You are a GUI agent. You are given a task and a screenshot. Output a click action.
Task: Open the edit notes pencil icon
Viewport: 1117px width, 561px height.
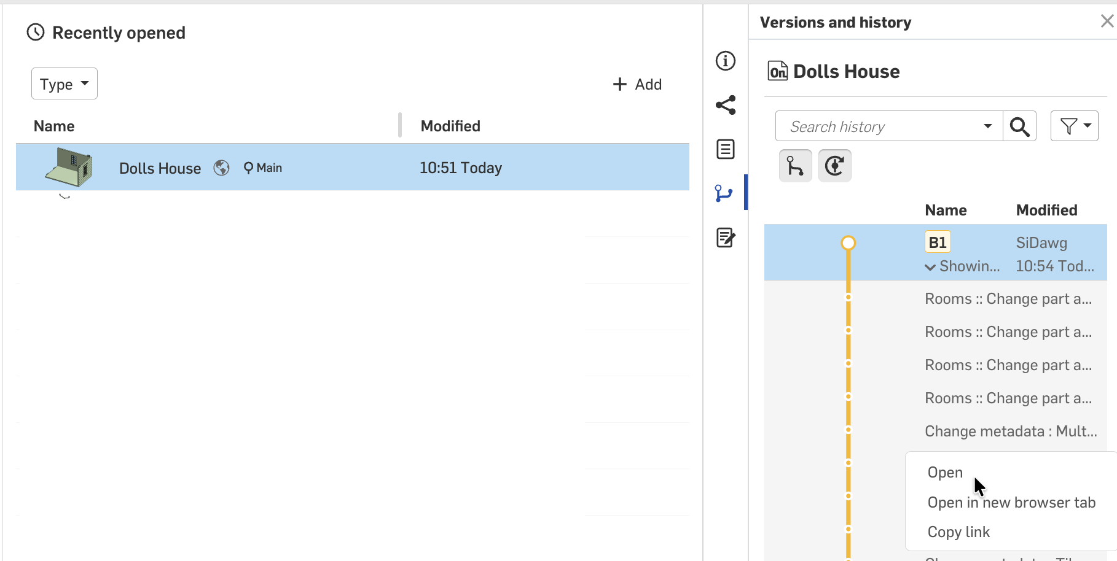click(x=726, y=238)
